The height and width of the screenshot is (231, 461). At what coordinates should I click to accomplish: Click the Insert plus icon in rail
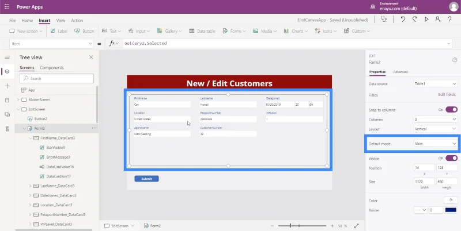(7, 86)
